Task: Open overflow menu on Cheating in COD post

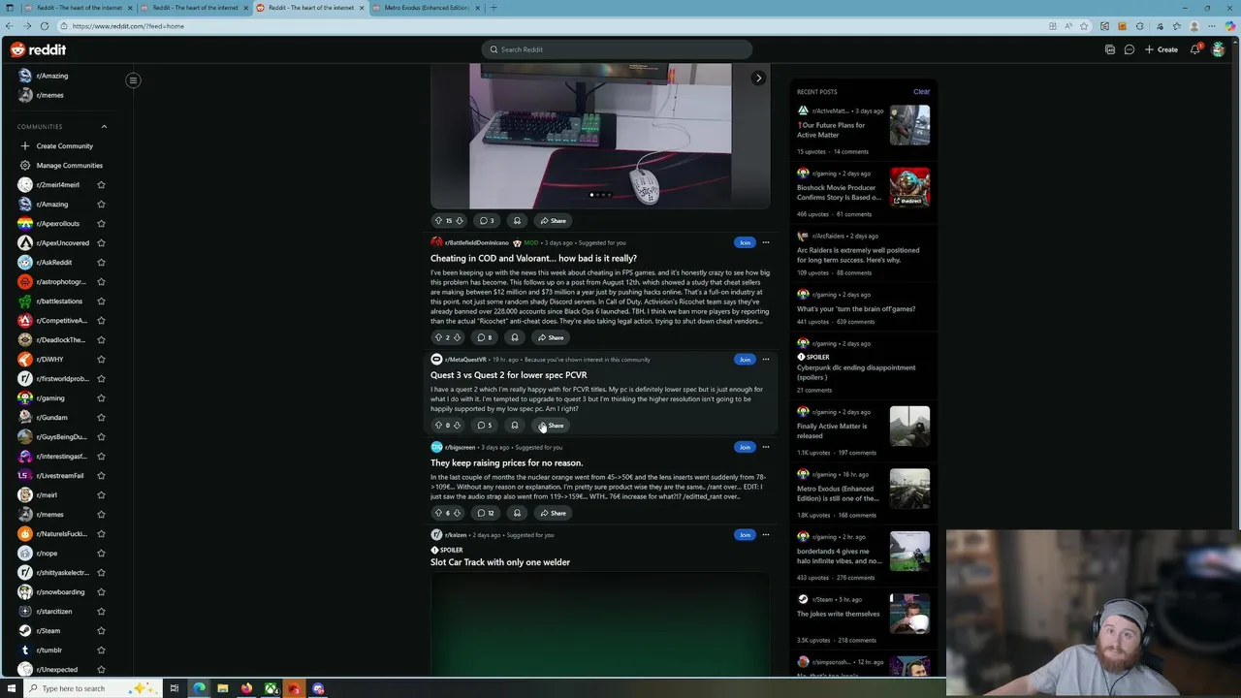Action: 765,242
